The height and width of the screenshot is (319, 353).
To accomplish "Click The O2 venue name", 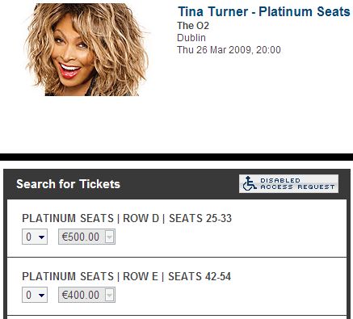I will point(193,26).
